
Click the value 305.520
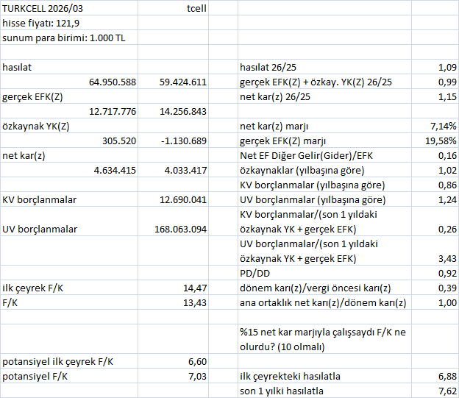click(69, 141)
